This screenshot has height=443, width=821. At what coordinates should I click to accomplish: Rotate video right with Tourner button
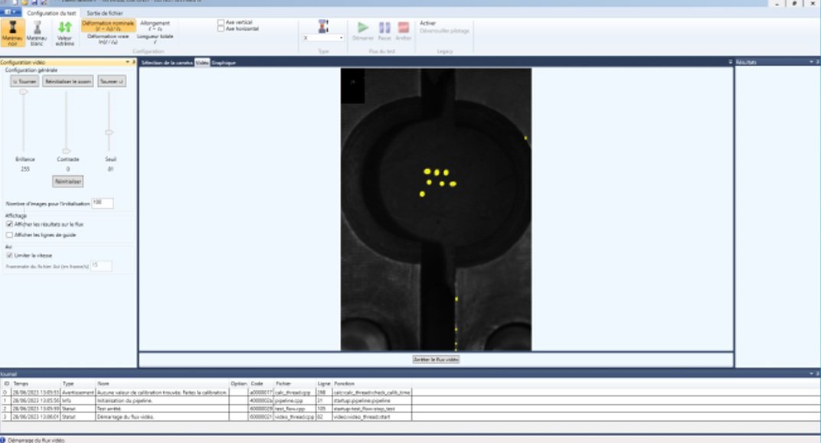(112, 82)
